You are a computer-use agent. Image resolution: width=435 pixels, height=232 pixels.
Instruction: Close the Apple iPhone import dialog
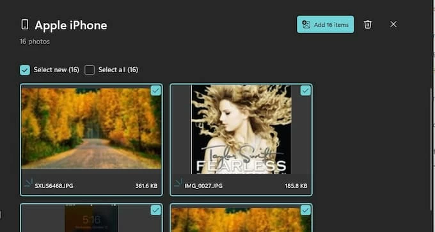coord(393,24)
